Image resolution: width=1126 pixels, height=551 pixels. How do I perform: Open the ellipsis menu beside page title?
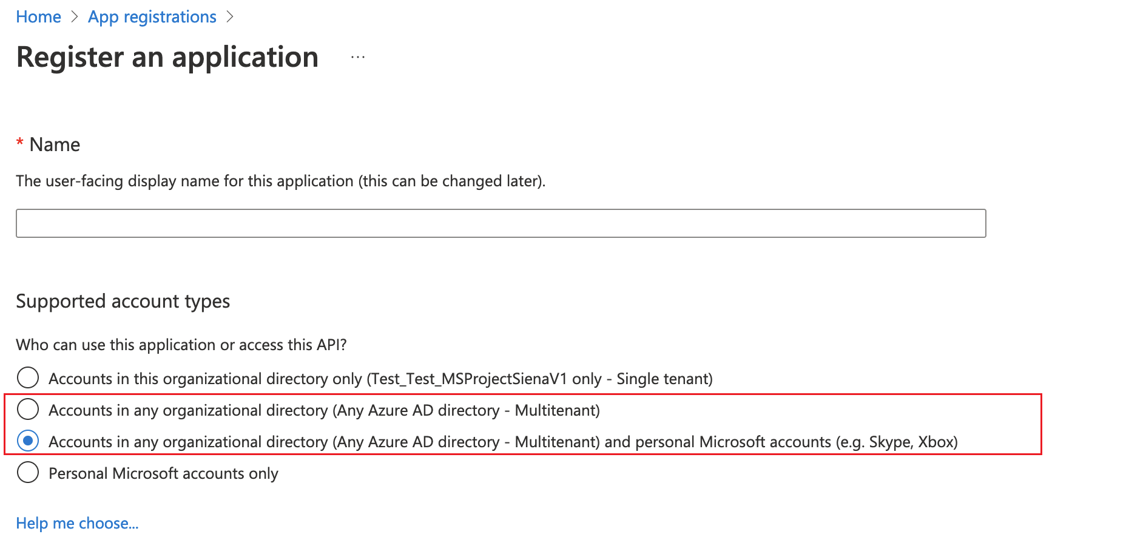click(358, 58)
